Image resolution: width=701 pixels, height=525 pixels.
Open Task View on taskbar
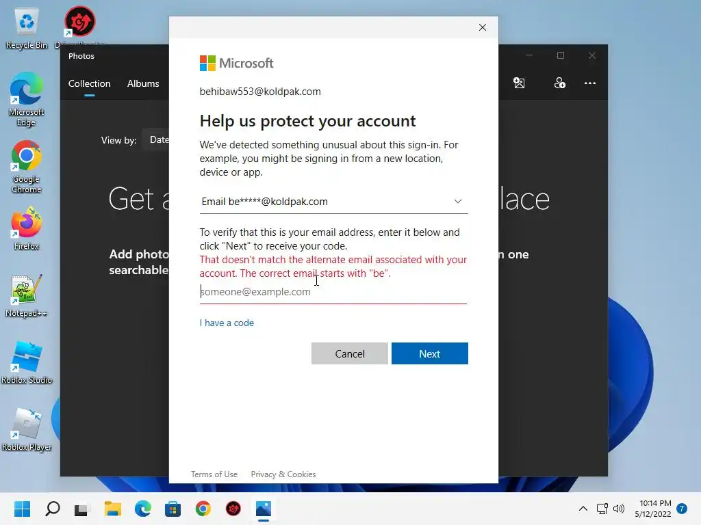coord(81,509)
